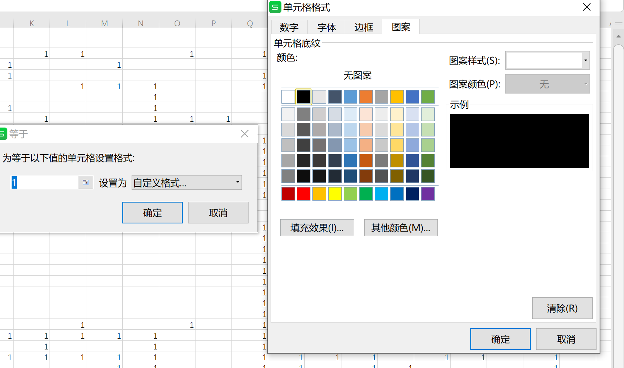This screenshot has width=624, height=368.
Task: Switch to the 数字 tab
Action: click(x=289, y=27)
